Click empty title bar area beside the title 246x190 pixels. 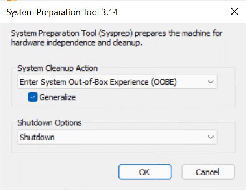[173, 12]
